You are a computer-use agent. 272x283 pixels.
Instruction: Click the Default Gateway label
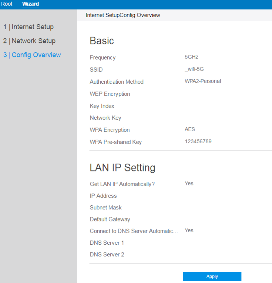pyautogui.click(x=110, y=219)
